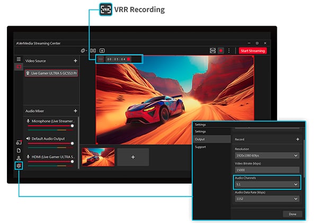Image resolution: width=318 pixels, height=223 pixels.
Task: Maximize the AVerMedia Streaming Center window
Action: pos(257,43)
